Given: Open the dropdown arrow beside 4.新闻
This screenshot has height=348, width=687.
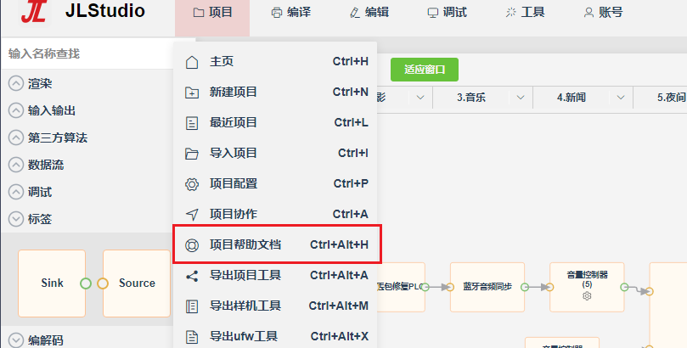Looking at the screenshot, I should (x=621, y=97).
